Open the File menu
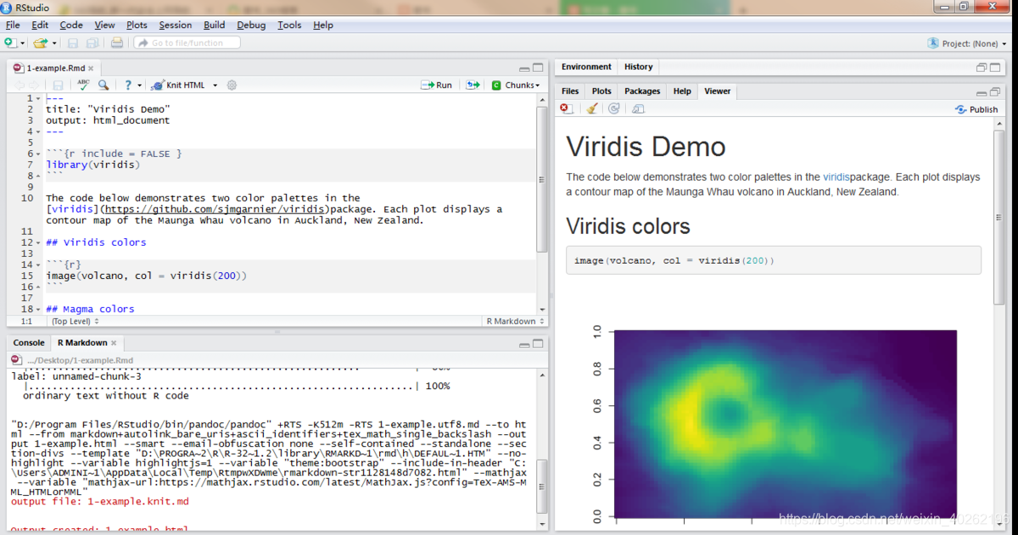 point(13,25)
